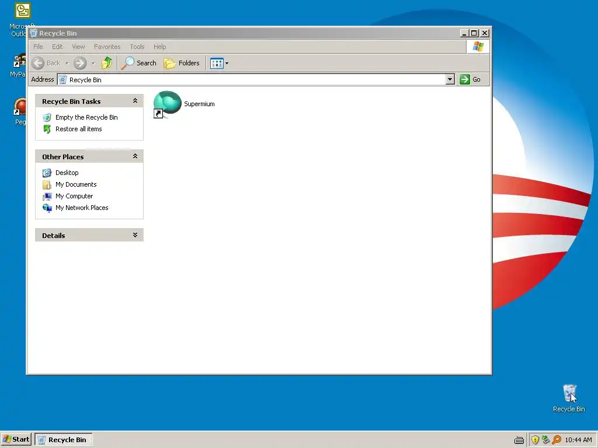
Task: Go to My Network Places link
Action: 82,208
